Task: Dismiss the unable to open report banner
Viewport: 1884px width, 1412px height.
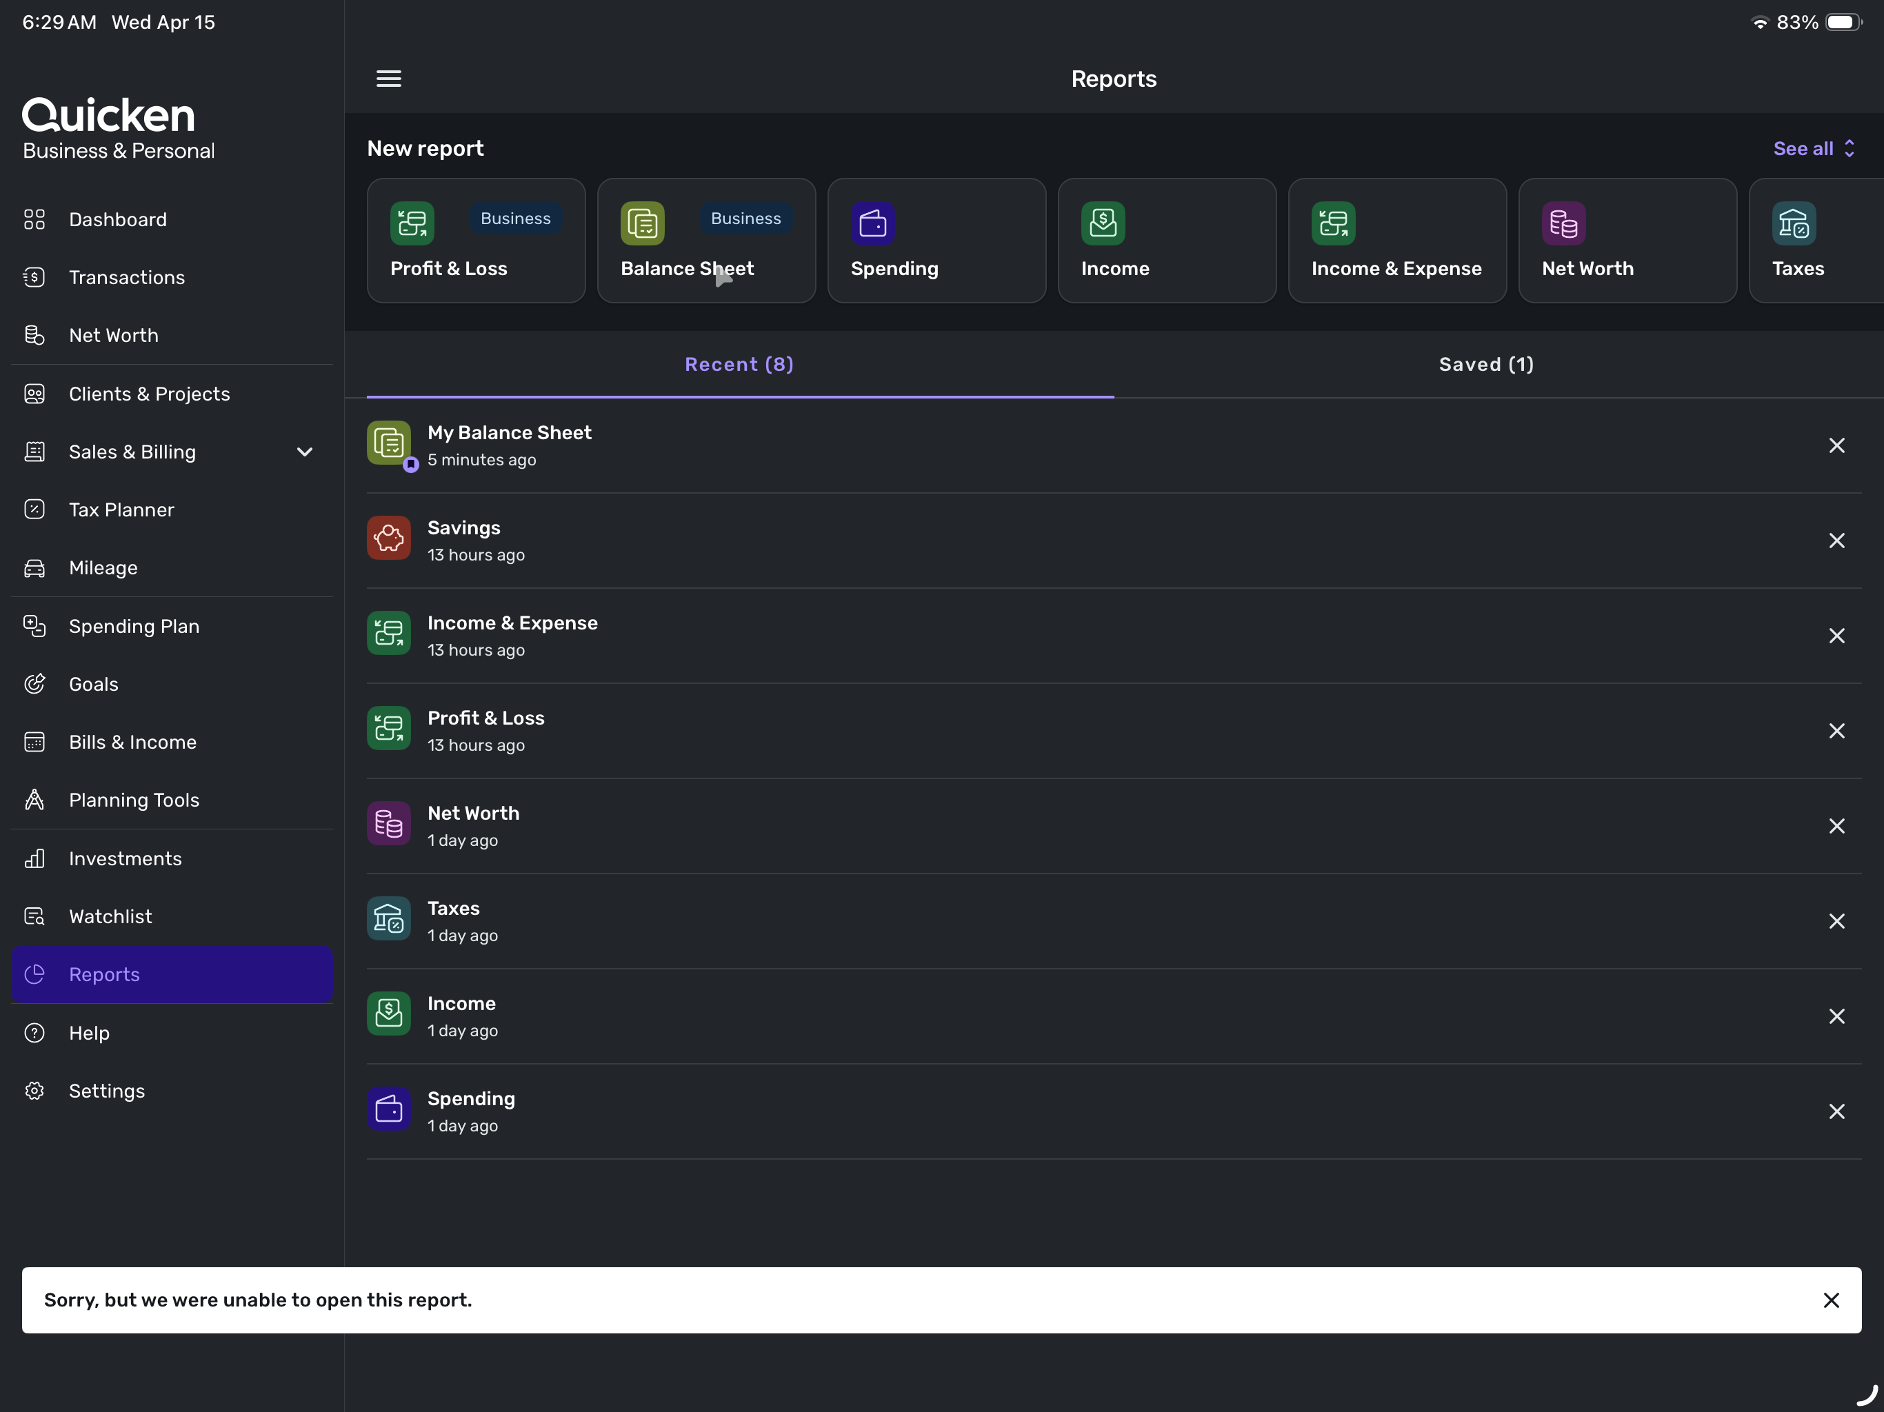Action: [x=1830, y=1300]
